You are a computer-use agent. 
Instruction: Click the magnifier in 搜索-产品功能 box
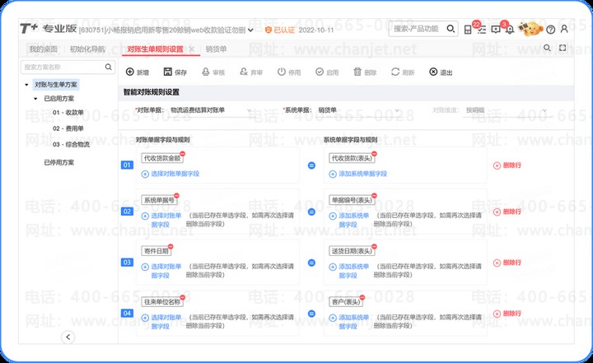pyautogui.click(x=451, y=29)
